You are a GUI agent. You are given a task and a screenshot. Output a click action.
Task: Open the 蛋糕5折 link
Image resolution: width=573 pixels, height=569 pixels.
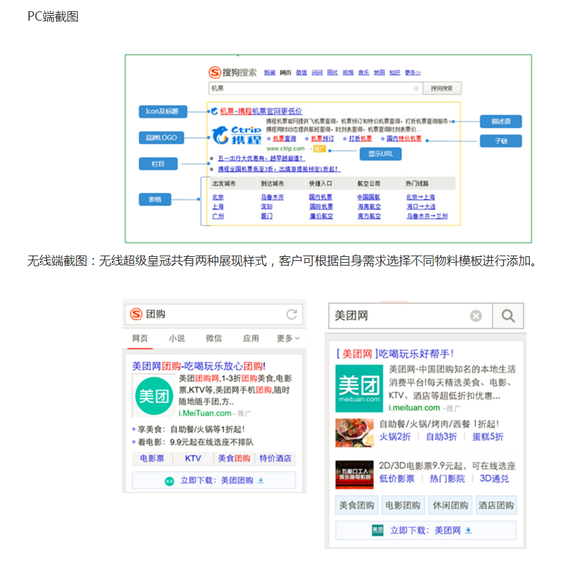pos(488,437)
